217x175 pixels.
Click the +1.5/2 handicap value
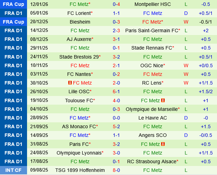[206, 91]
